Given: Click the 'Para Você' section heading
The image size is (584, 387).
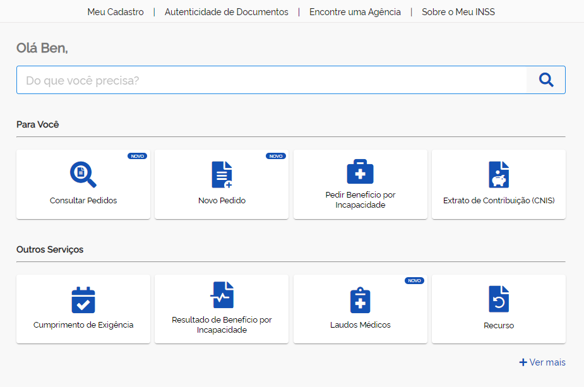Looking at the screenshot, I should click(x=38, y=124).
